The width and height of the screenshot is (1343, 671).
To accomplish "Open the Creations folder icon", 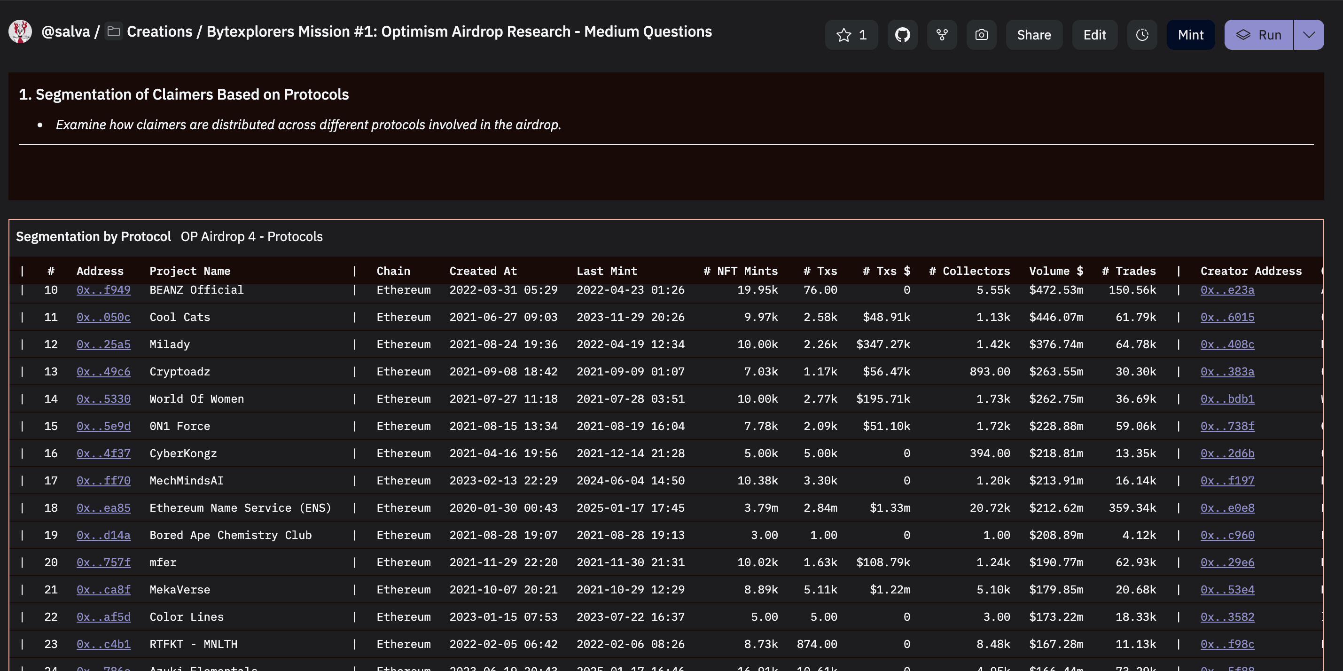I will pos(114,32).
